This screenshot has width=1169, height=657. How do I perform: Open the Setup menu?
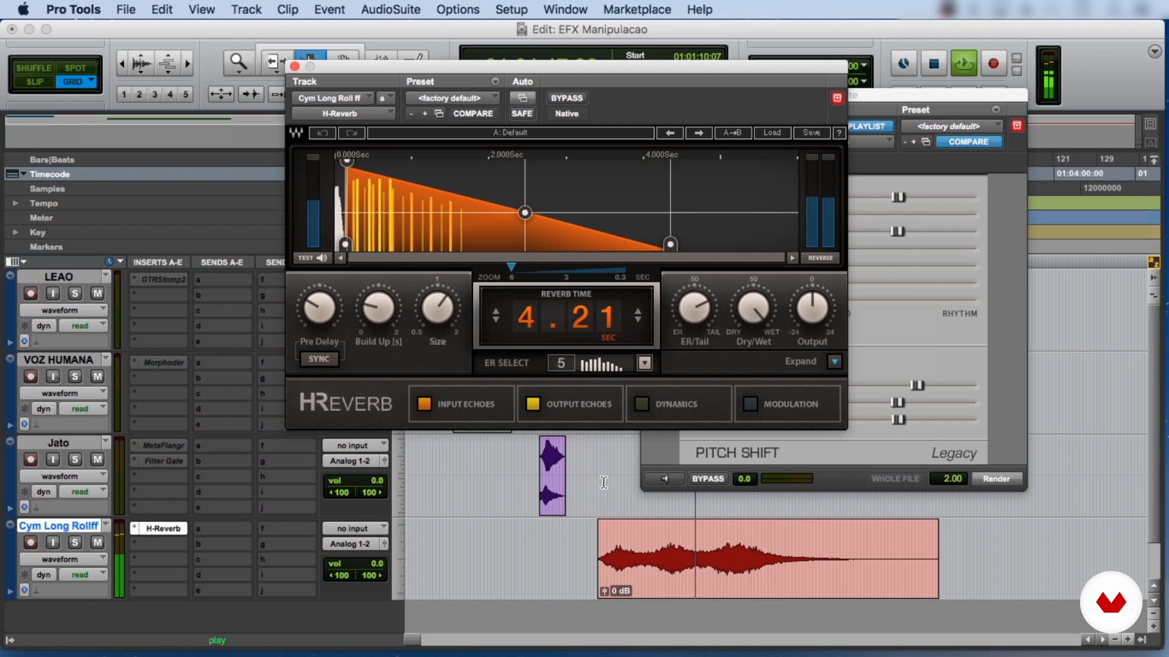point(511,10)
